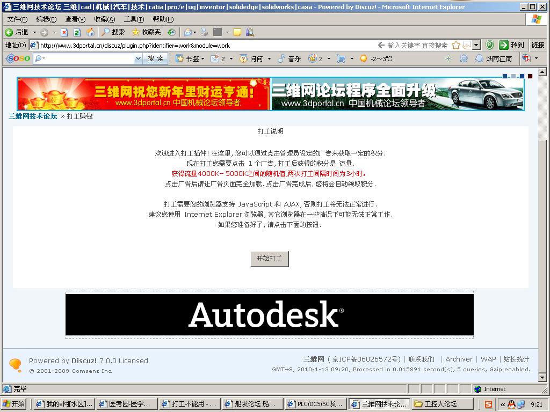Screen dimensions: 550x412
Task: Click the 转到 Go button
Action: 512,45
